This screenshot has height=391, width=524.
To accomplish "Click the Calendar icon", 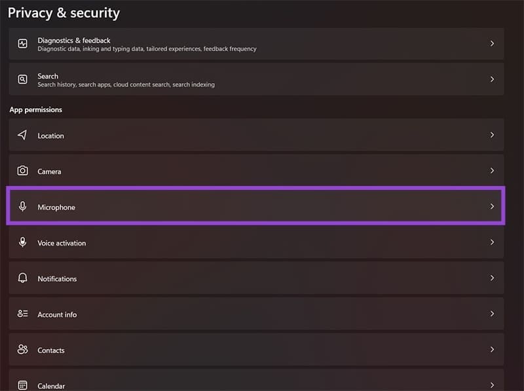I will [23, 385].
